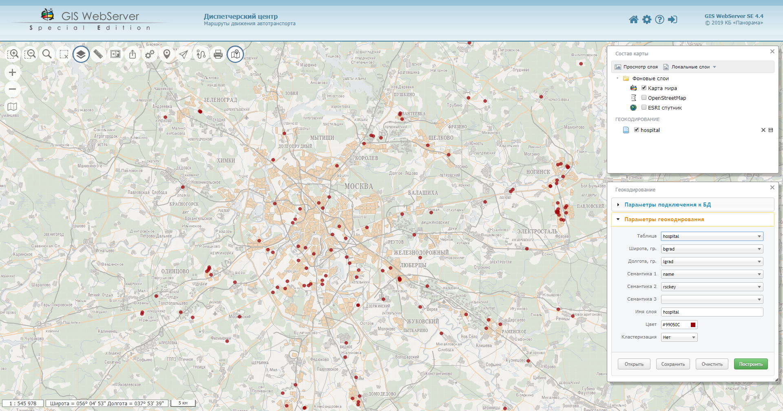Uncheck the hospital layer visibility

[637, 130]
